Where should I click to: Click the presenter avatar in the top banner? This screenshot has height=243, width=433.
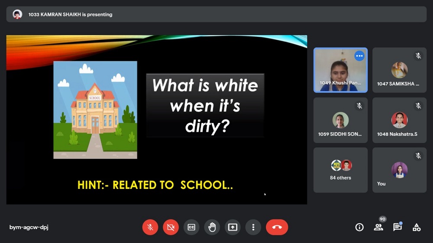point(17,14)
